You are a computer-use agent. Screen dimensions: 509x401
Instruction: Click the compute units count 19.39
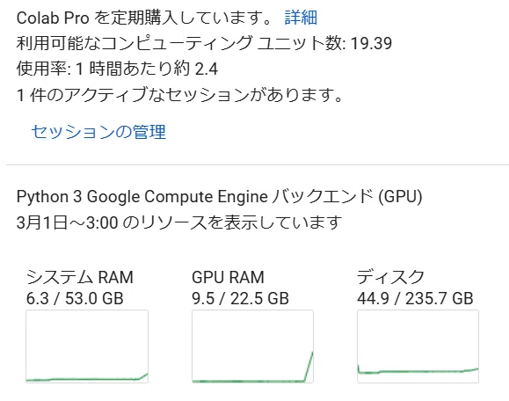[371, 43]
